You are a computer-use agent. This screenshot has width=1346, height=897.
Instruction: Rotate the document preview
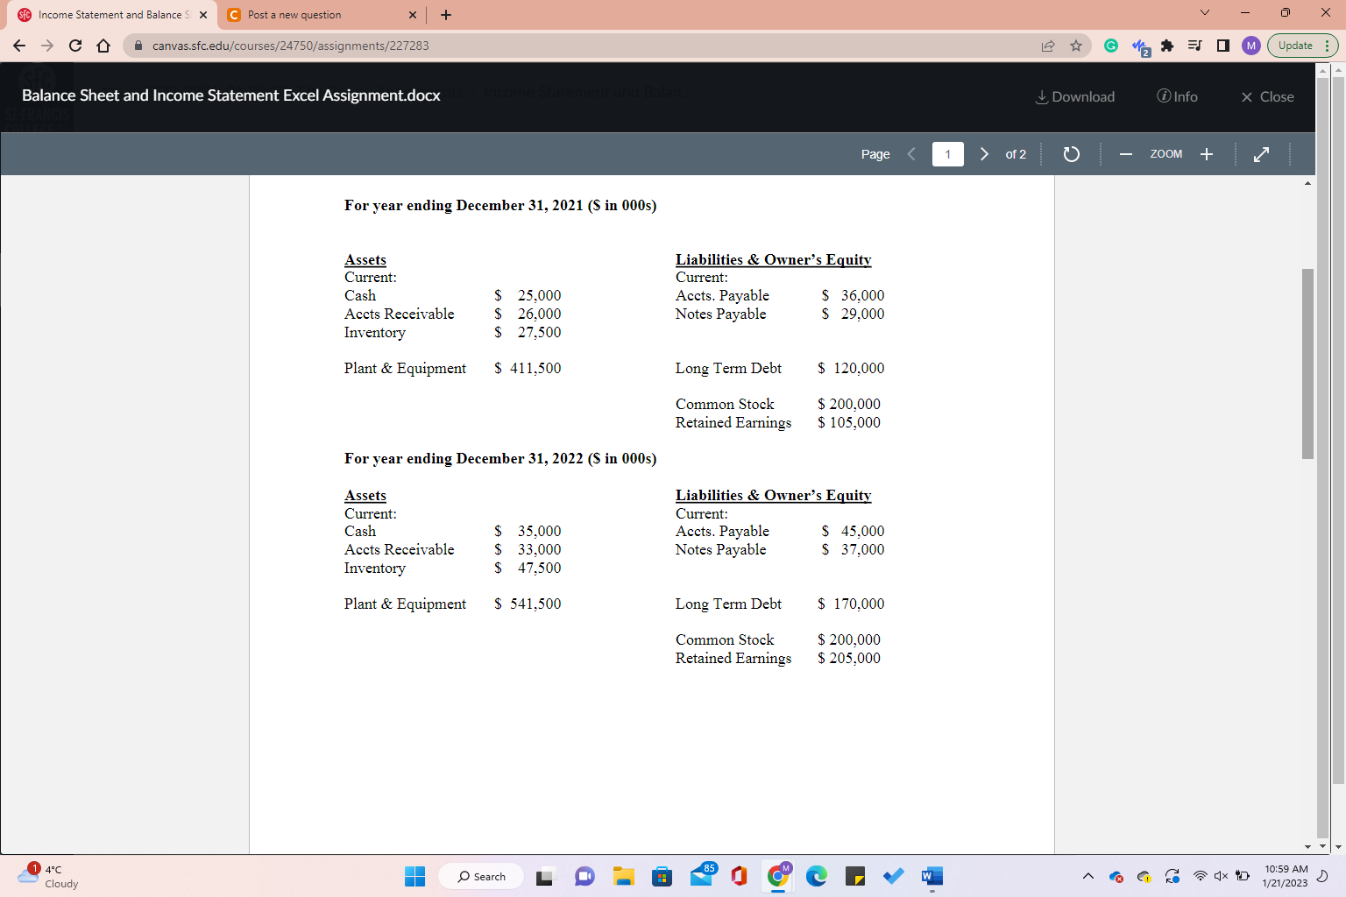(x=1071, y=153)
